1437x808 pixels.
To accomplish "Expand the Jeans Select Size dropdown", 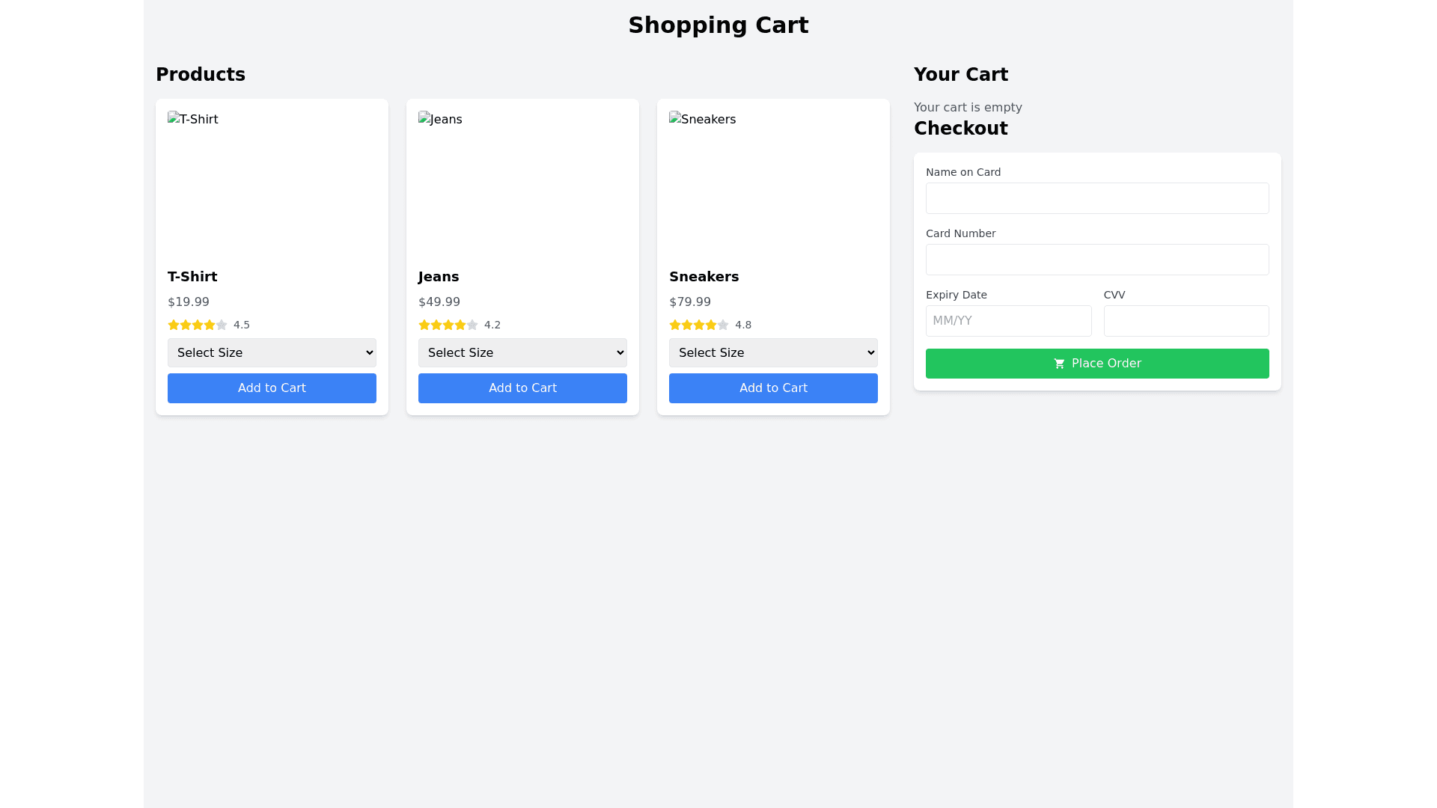I will coord(522,352).
